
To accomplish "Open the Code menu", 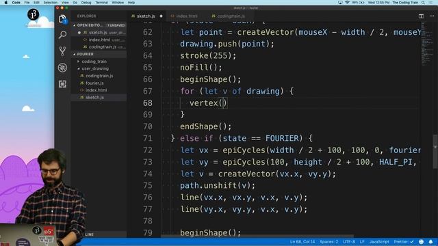I will [x=16, y=3].
